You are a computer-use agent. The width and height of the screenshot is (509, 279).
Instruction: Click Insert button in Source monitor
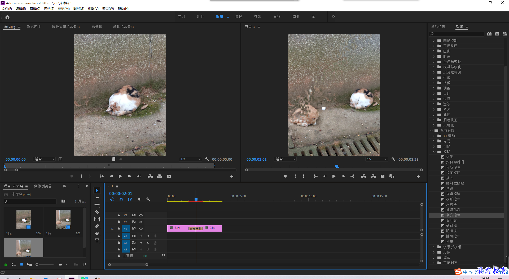[x=150, y=176]
